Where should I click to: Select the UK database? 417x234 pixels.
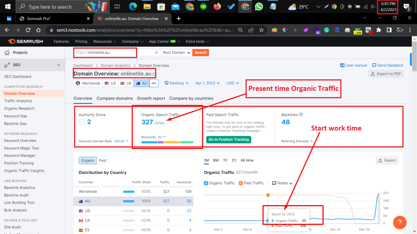coord(126,83)
